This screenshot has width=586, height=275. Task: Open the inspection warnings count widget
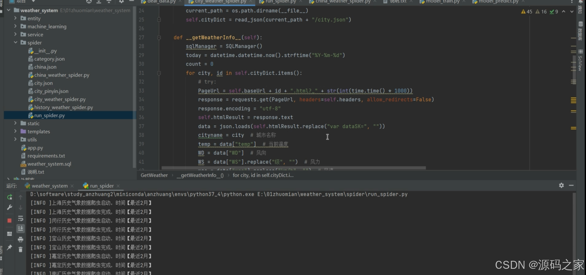click(x=539, y=12)
